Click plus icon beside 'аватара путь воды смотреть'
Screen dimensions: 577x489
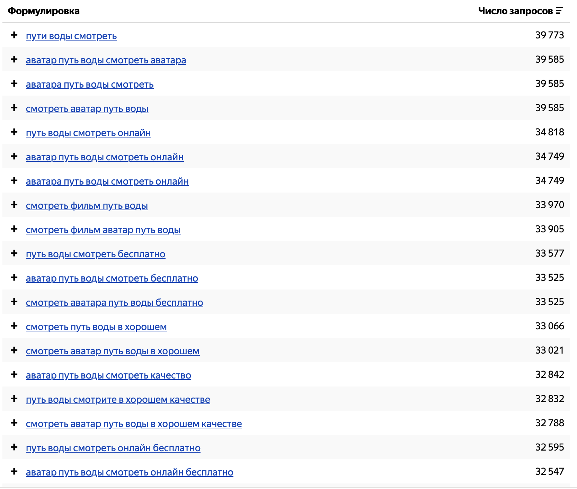click(x=14, y=83)
